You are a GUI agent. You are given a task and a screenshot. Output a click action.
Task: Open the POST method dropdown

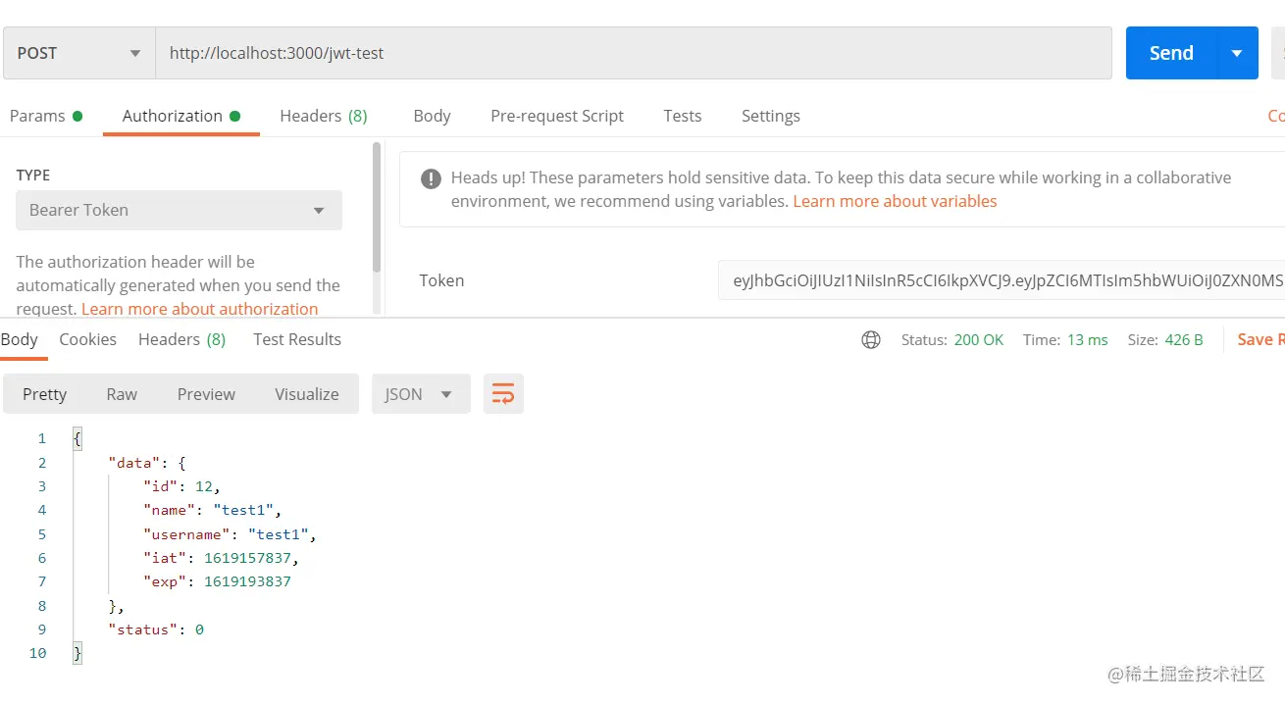pyautogui.click(x=79, y=53)
